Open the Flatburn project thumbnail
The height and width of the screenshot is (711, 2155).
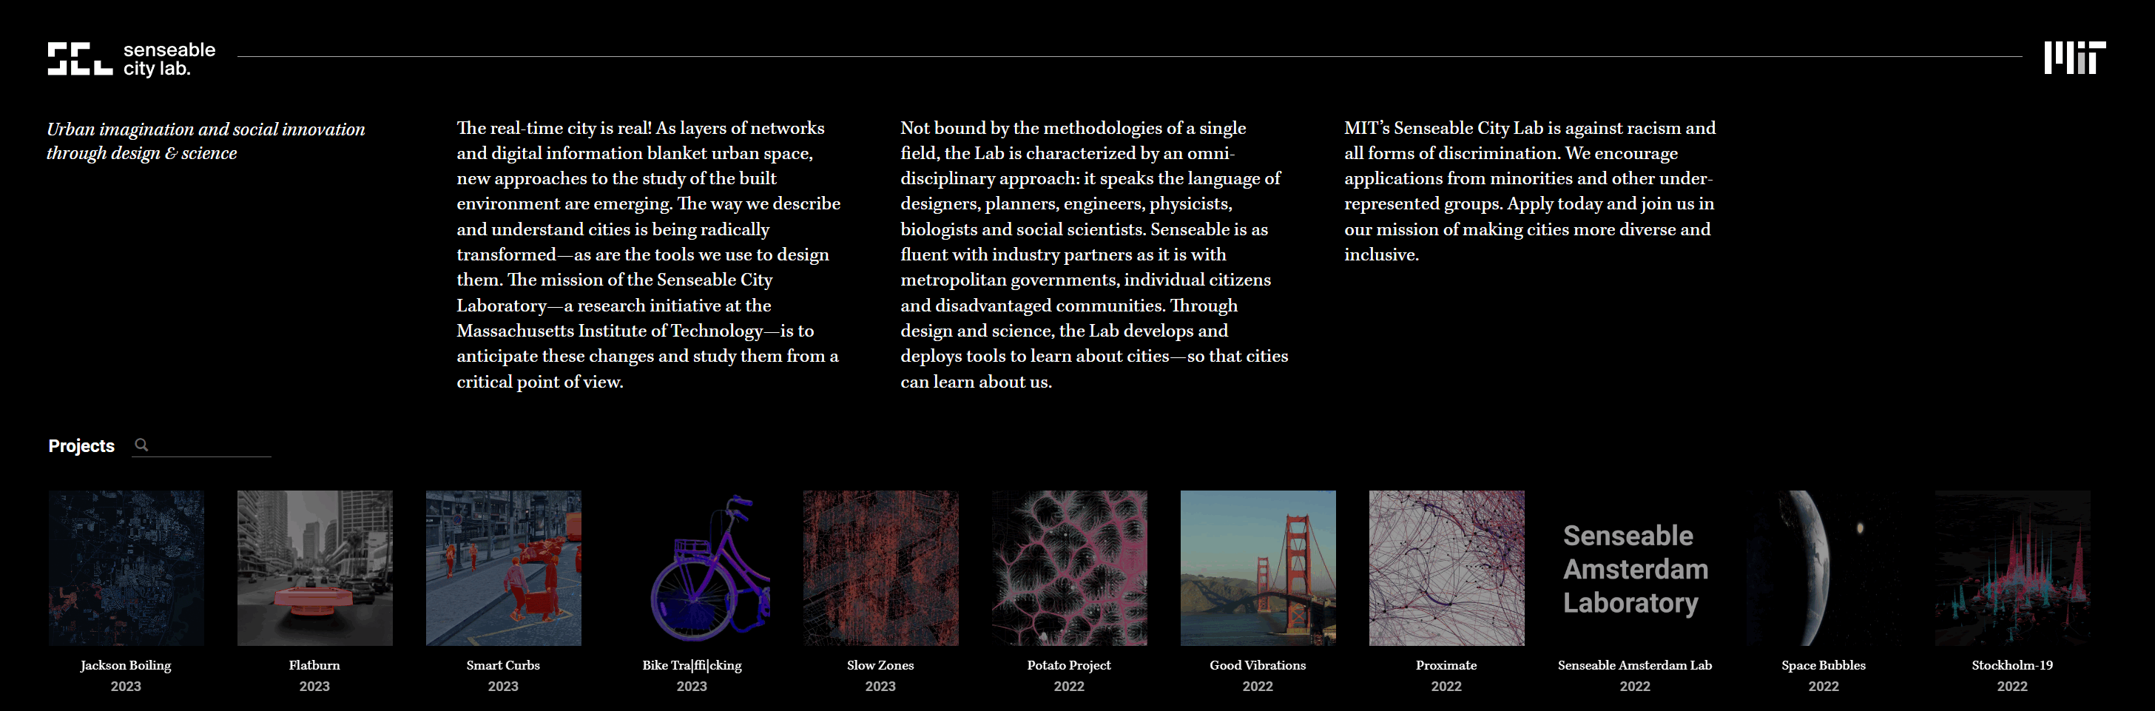point(314,568)
